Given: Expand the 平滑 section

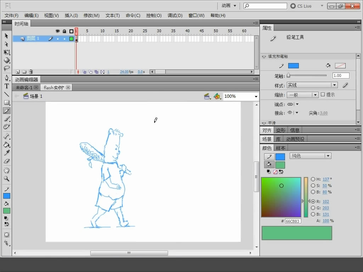Looking at the screenshot, I should point(264,123).
